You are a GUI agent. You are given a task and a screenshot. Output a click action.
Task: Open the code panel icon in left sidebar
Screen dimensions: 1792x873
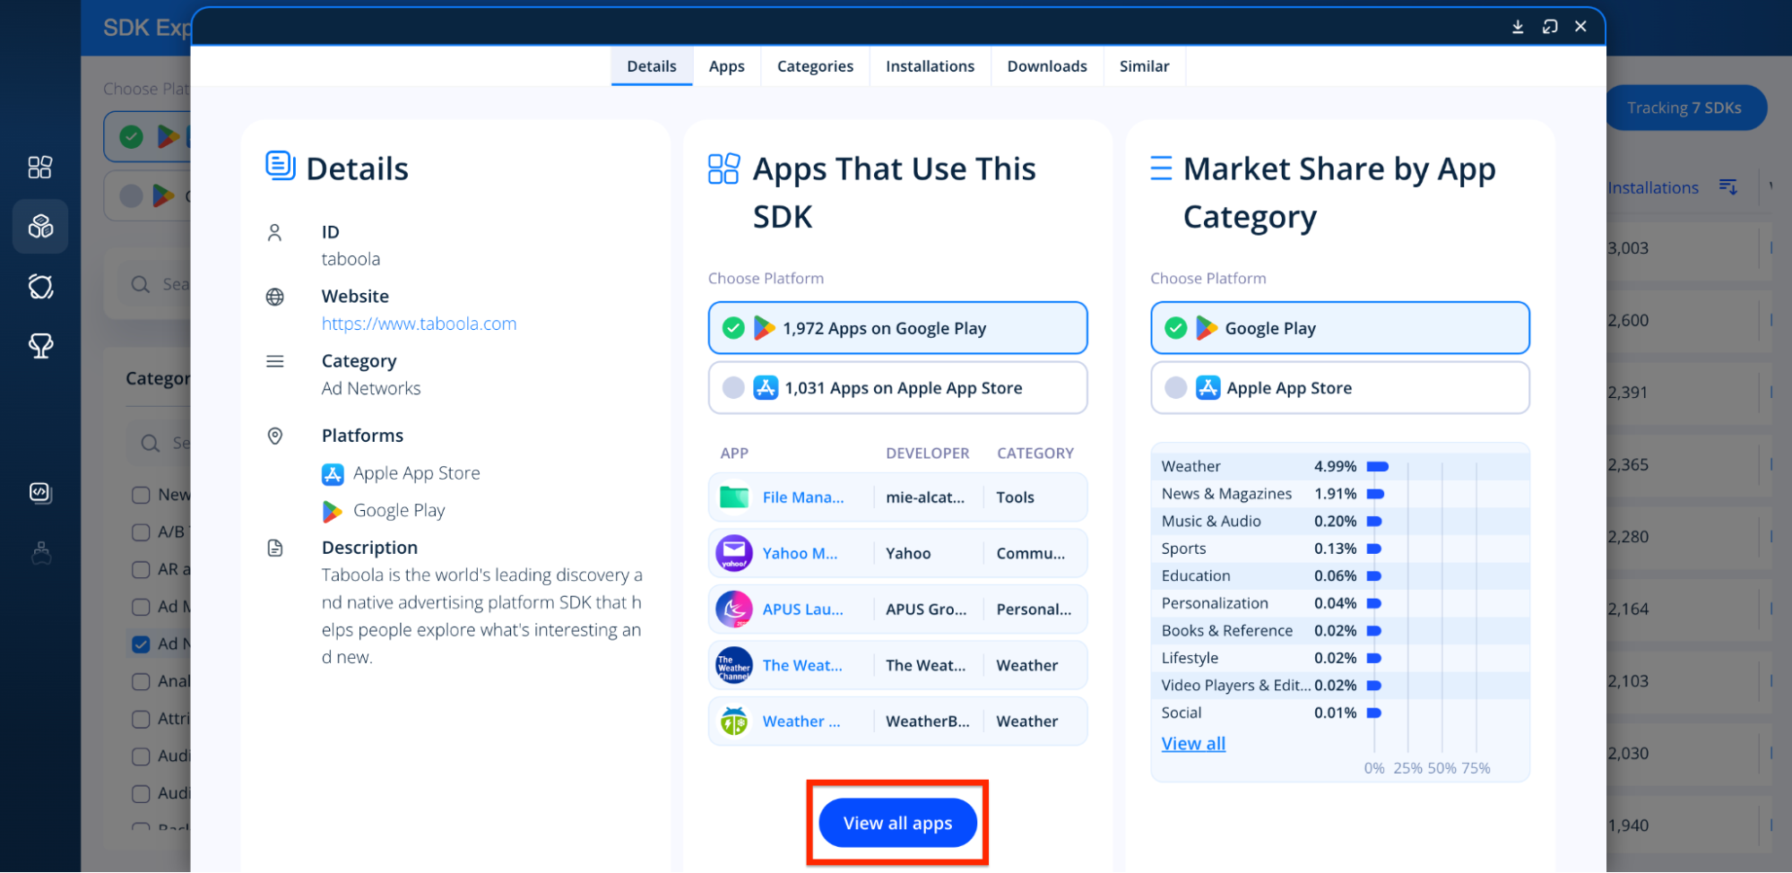[x=40, y=493]
